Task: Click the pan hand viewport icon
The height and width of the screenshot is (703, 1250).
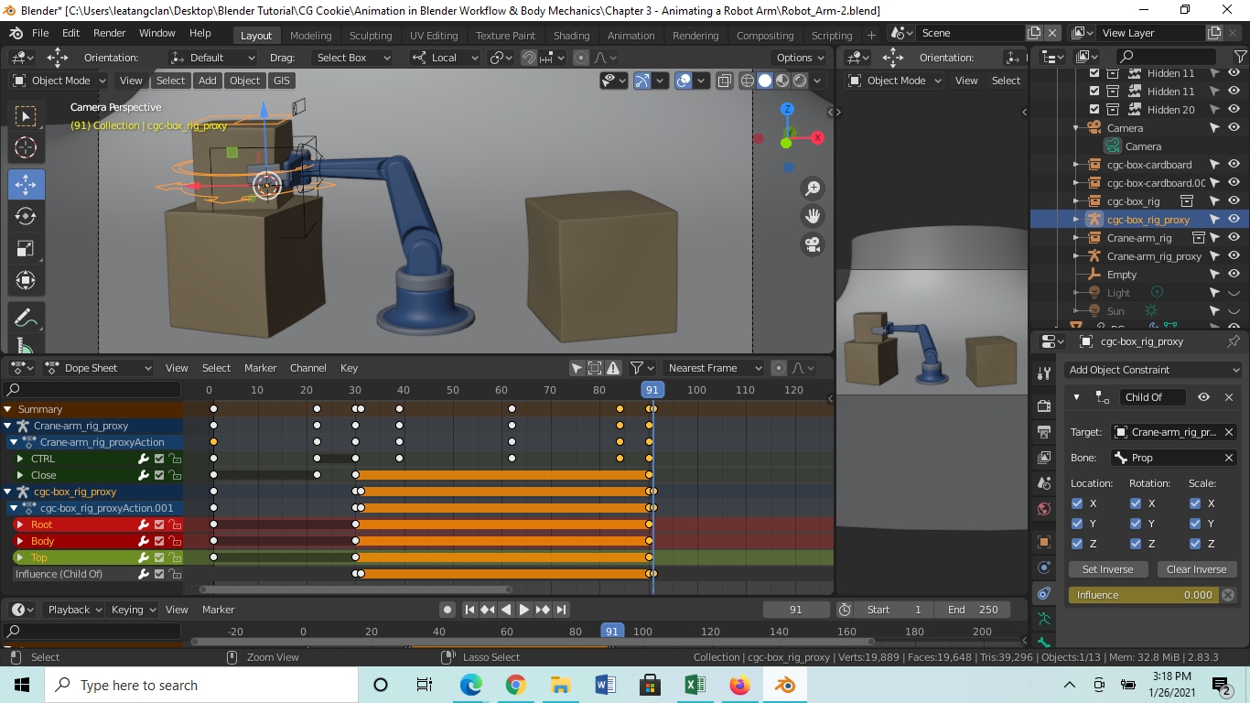Action: [812, 217]
